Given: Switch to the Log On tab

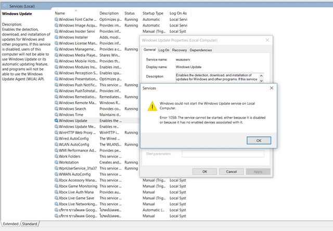Looking at the screenshot, I should (164, 50).
